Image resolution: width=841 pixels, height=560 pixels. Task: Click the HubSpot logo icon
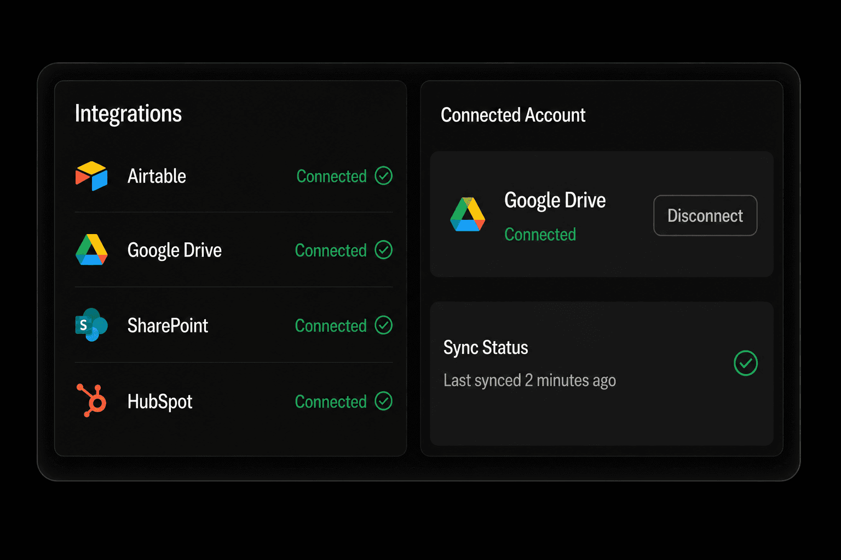pyautogui.click(x=91, y=400)
